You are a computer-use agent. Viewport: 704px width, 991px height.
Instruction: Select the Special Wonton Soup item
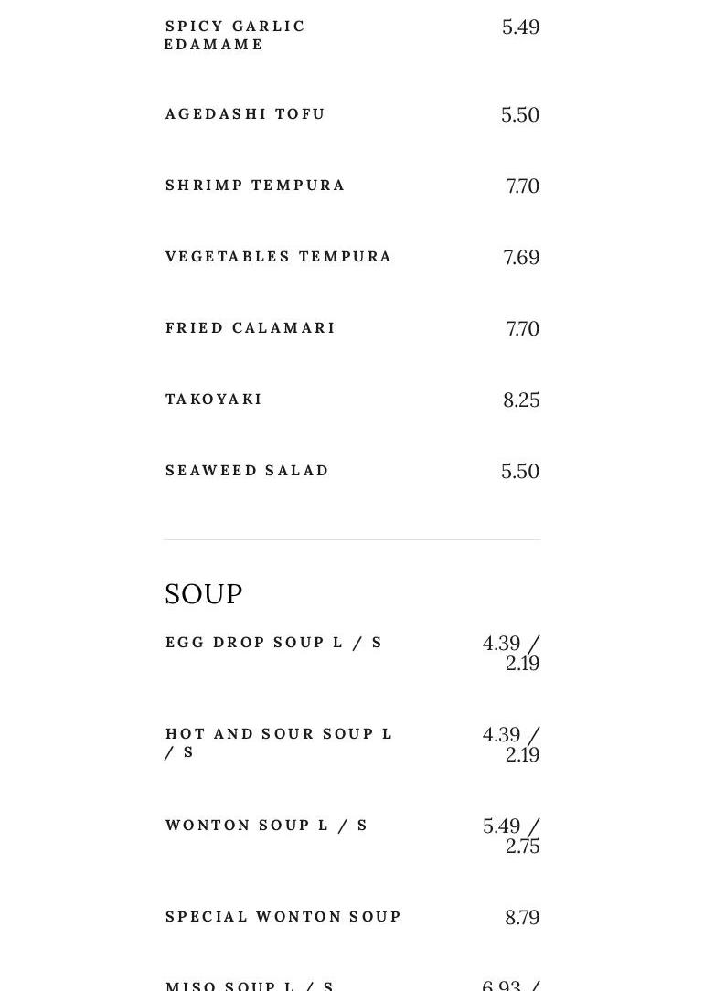pos(283,917)
